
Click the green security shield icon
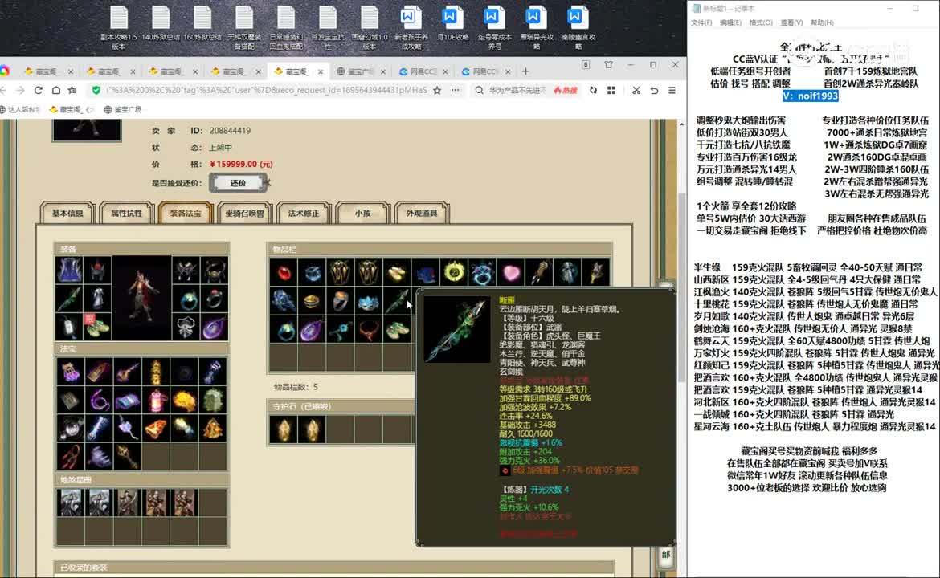coord(96,90)
